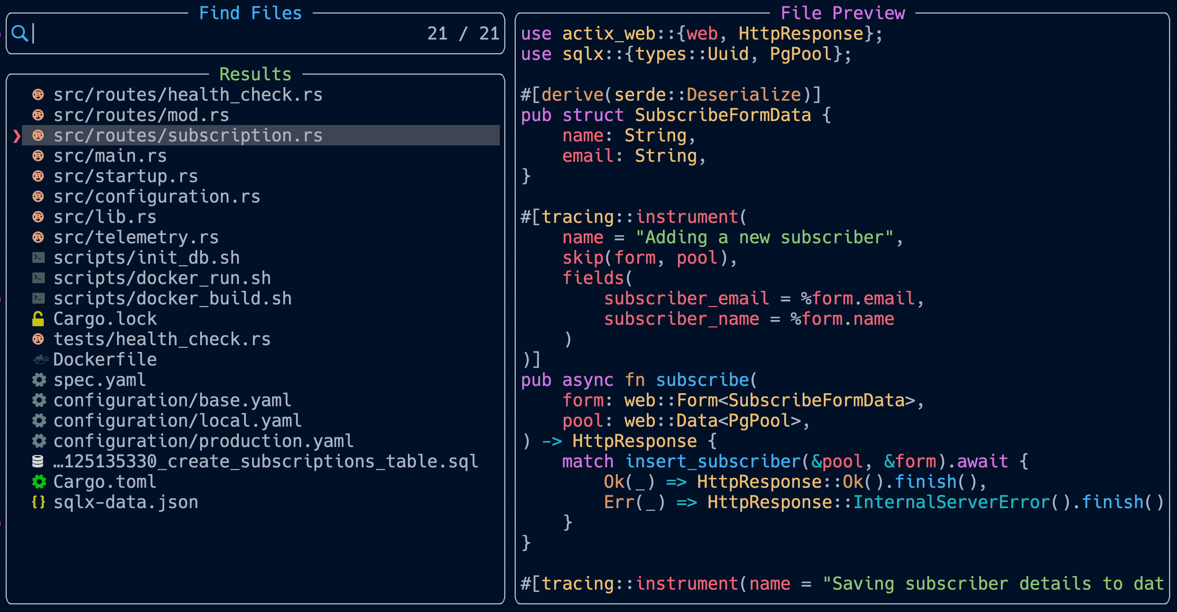
Task: Choose configuration/production.yaml in results
Action: coord(261,441)
